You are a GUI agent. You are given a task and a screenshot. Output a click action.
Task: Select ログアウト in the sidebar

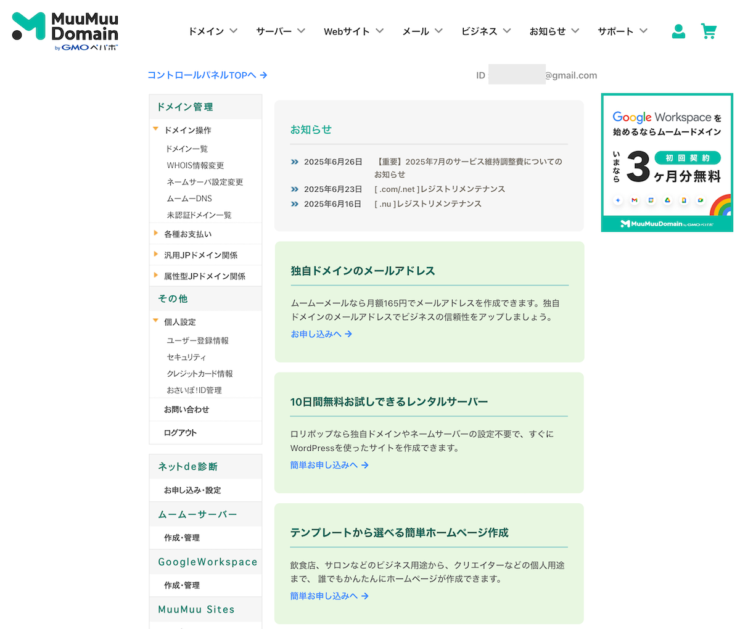coord(180,433)
